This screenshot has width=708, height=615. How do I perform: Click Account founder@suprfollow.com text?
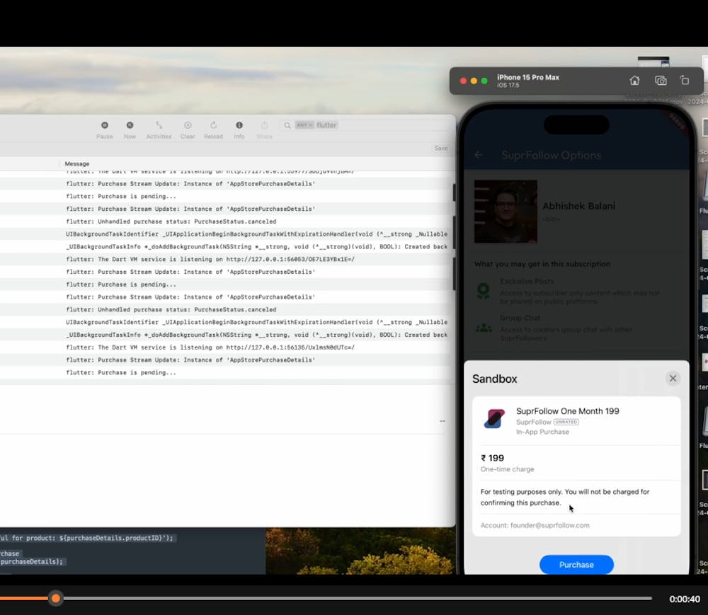(x=535, y=525)
